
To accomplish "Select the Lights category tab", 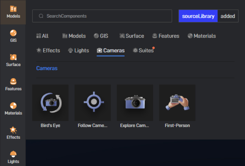I will click(x=78, y=50).
